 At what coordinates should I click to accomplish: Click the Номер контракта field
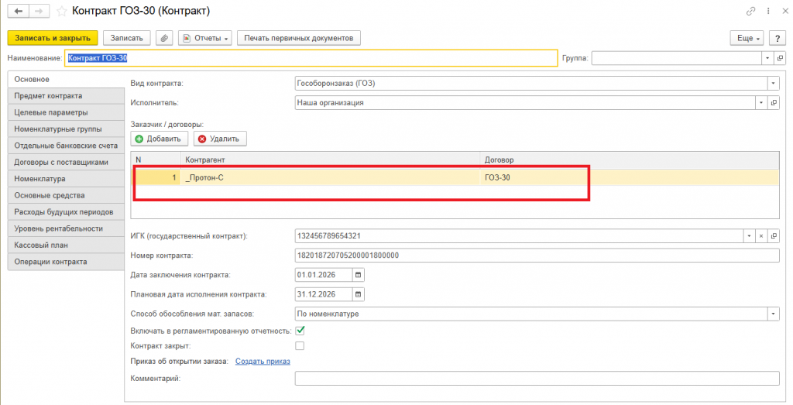click(537, 256)
